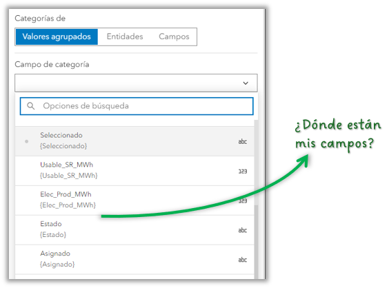Choose the Elec_Prod_MWh field option
This screenshot has height=288, width=389.
tap(134, 200)
